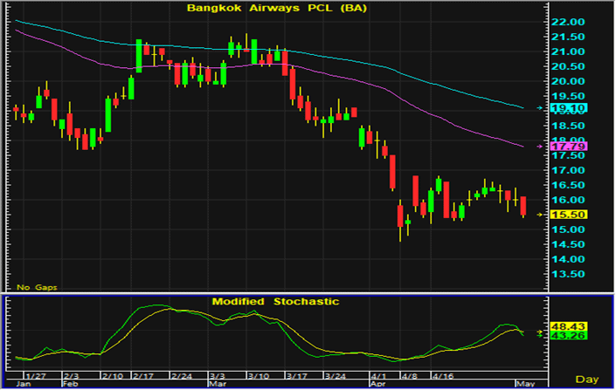The height and width of the screenshot is (390, 616).
Task: Click the 'Jan' month label on the axis
Action: click(24, 383)
